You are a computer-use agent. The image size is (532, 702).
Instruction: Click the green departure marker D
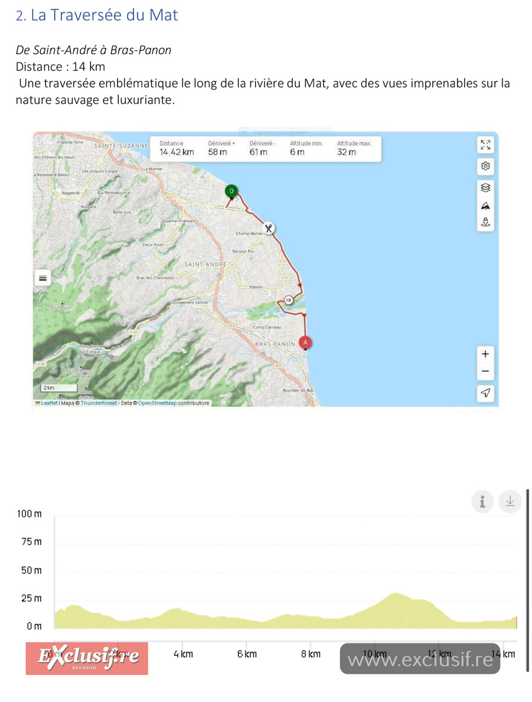(232, 191)
